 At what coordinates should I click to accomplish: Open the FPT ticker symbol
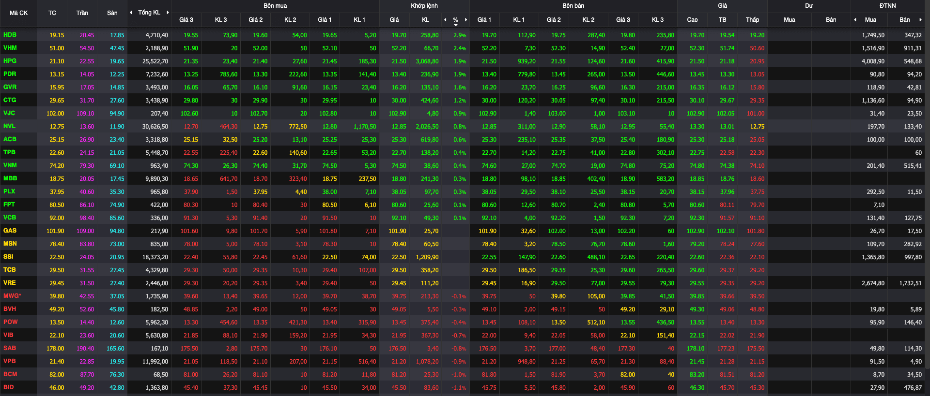[9, 205]
